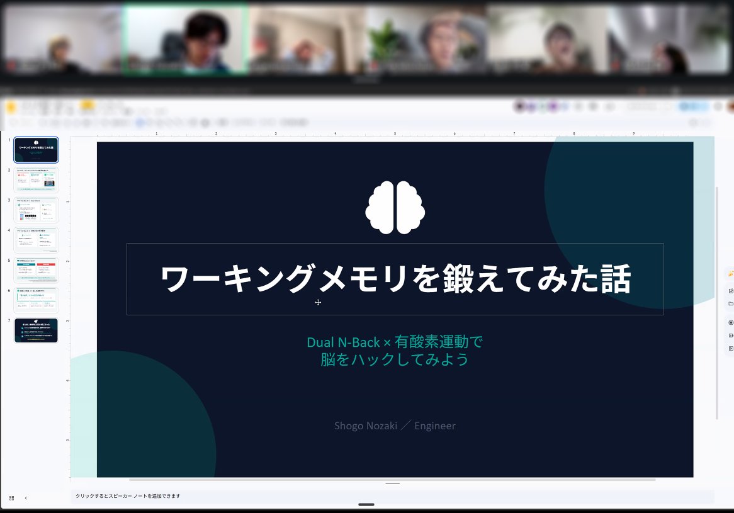Select slide 5 thumbnail in the filmstrip
This screenshot has height=513, width=734.
pos(36,270)
